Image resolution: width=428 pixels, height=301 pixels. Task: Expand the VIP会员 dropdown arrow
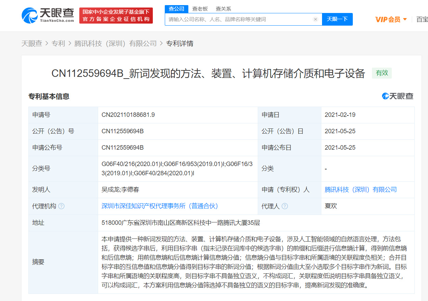(405, 19)
